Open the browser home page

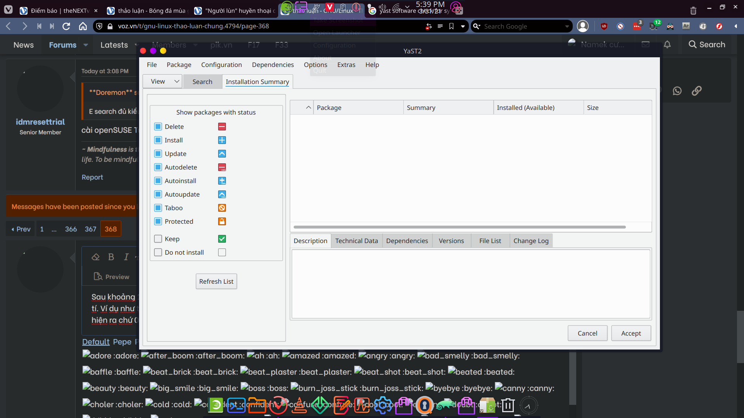83,26
